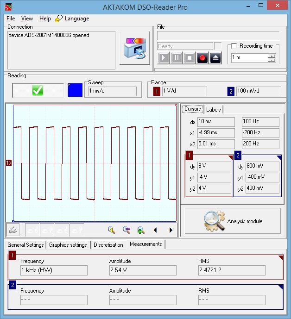Click the -200 Hz field
Screen dimensions: 291x319
[x=260, y=132]
